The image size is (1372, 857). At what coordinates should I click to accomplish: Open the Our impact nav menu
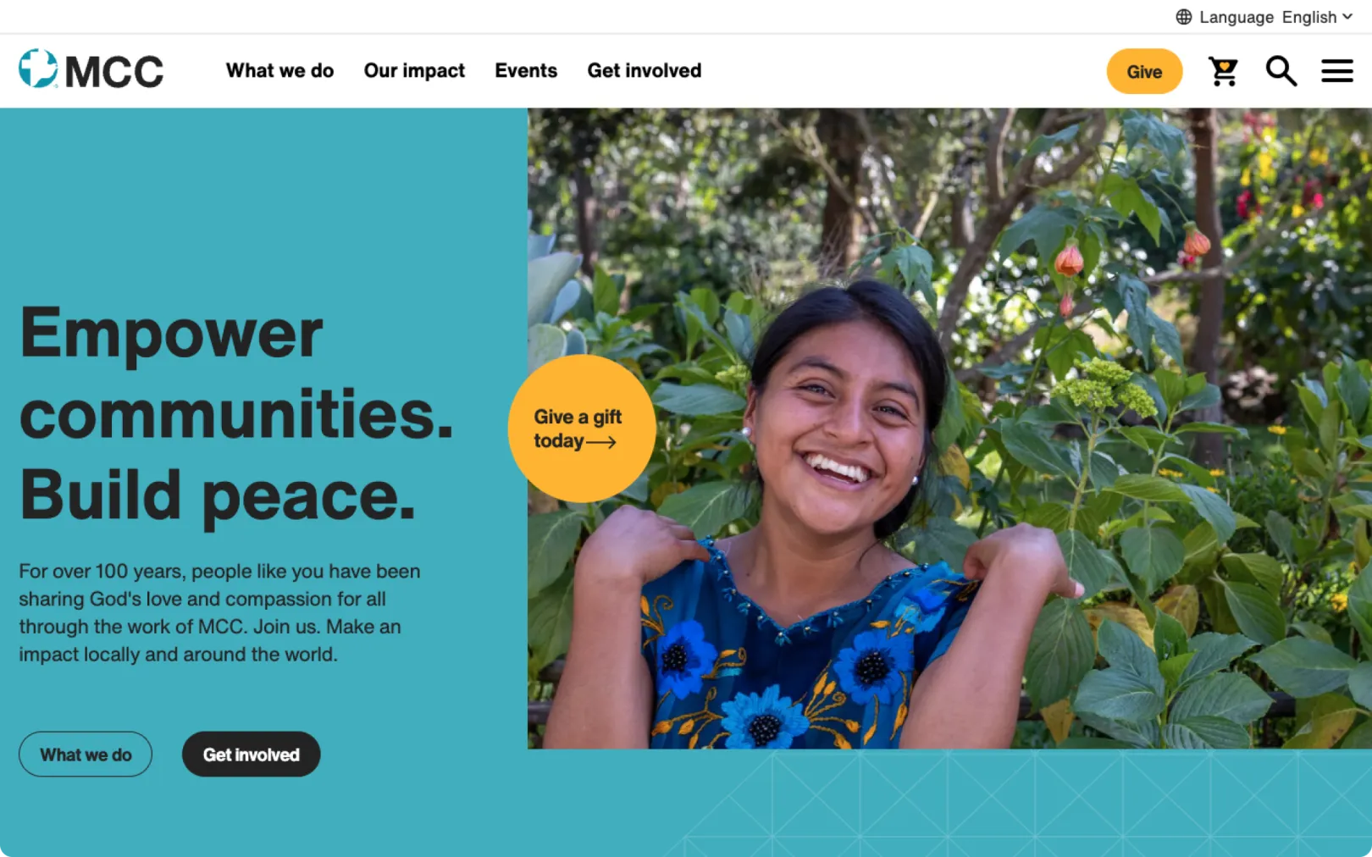point(414,70)
